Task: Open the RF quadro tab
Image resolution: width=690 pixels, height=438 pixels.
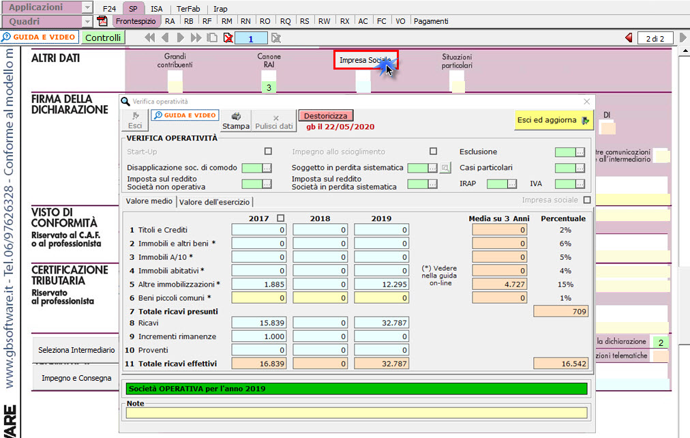Action: [207, 21]
